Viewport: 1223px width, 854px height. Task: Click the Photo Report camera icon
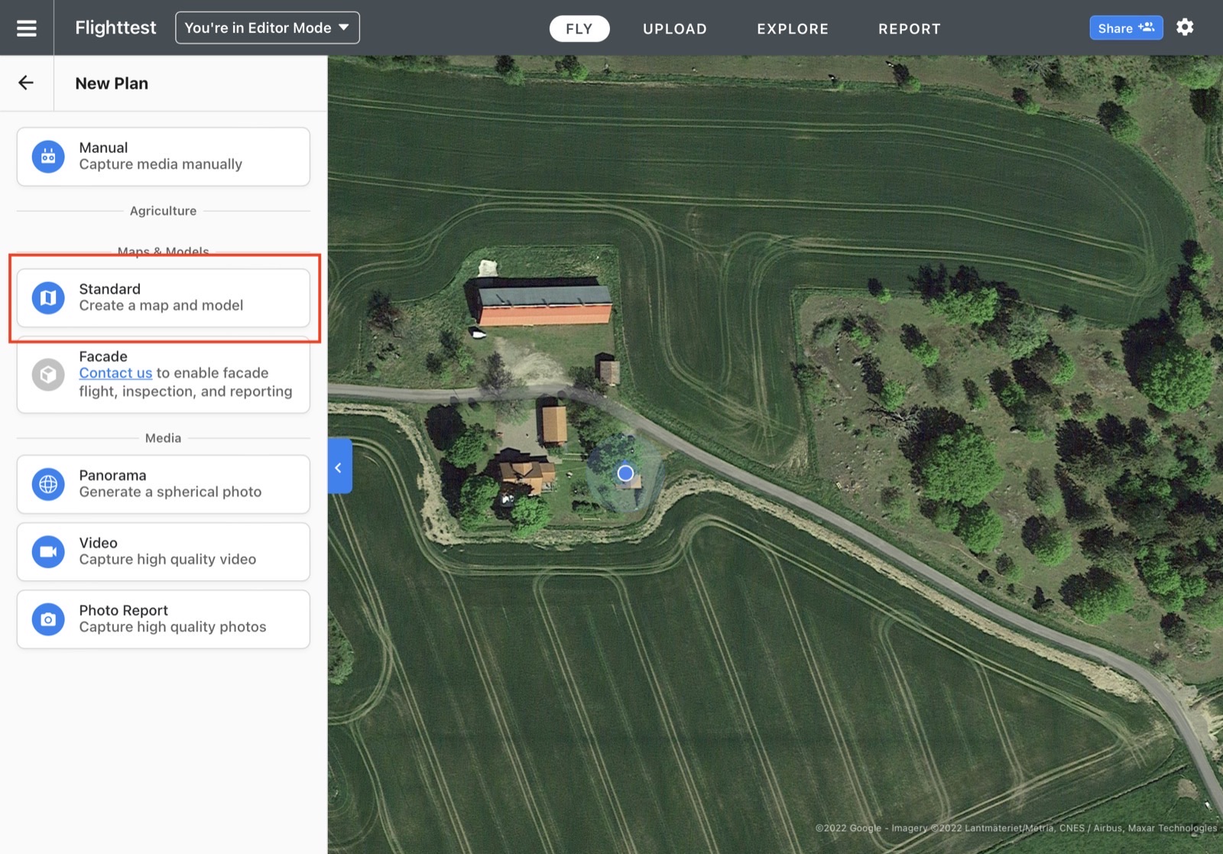(x=48, y=619)
